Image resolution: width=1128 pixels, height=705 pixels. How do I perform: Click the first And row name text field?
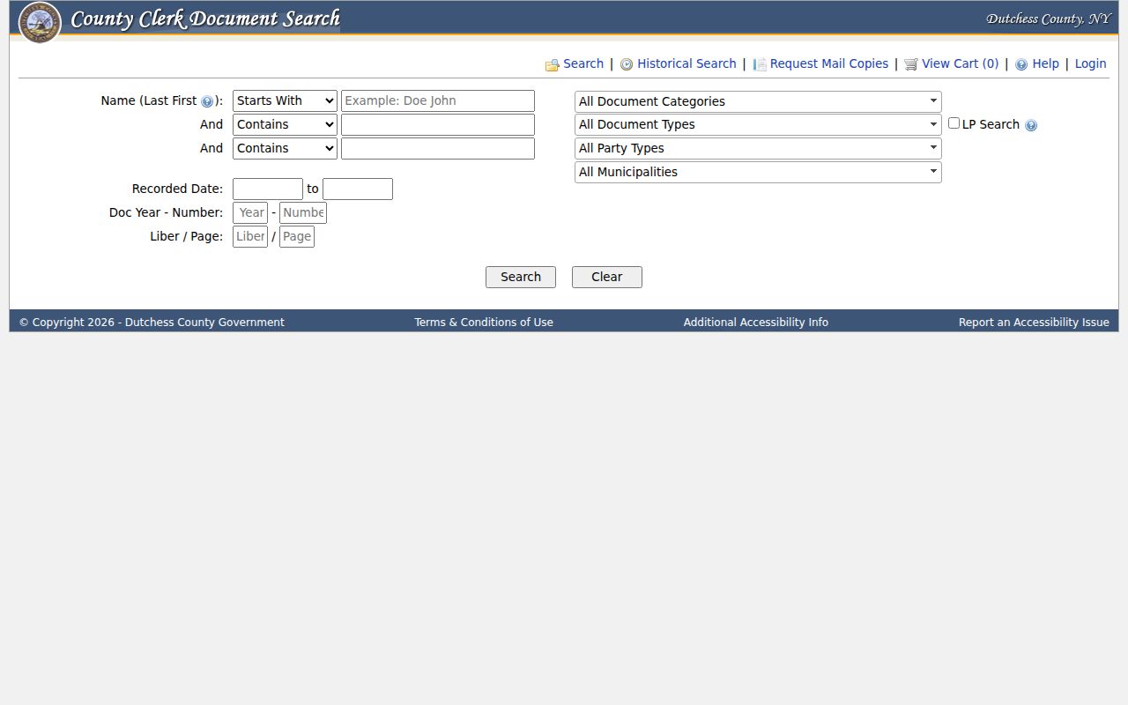438,125
